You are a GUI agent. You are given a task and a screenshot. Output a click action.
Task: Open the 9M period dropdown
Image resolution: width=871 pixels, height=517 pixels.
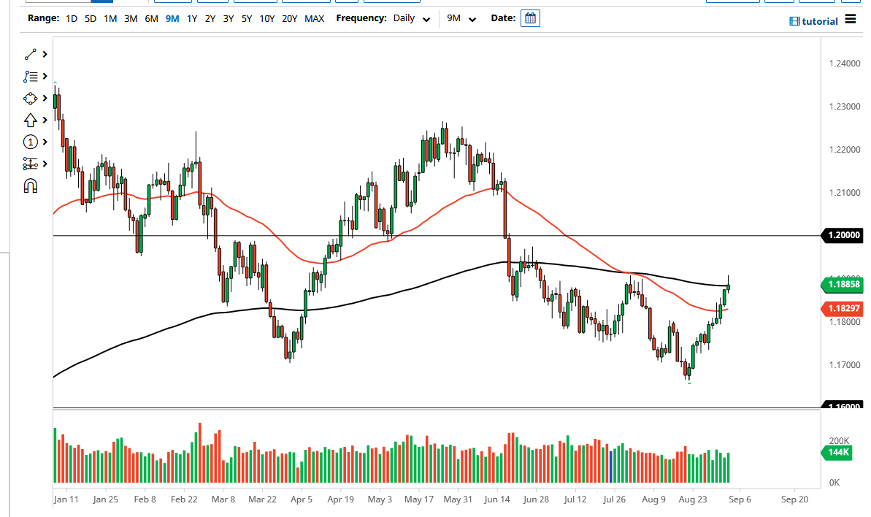(461, 18)
